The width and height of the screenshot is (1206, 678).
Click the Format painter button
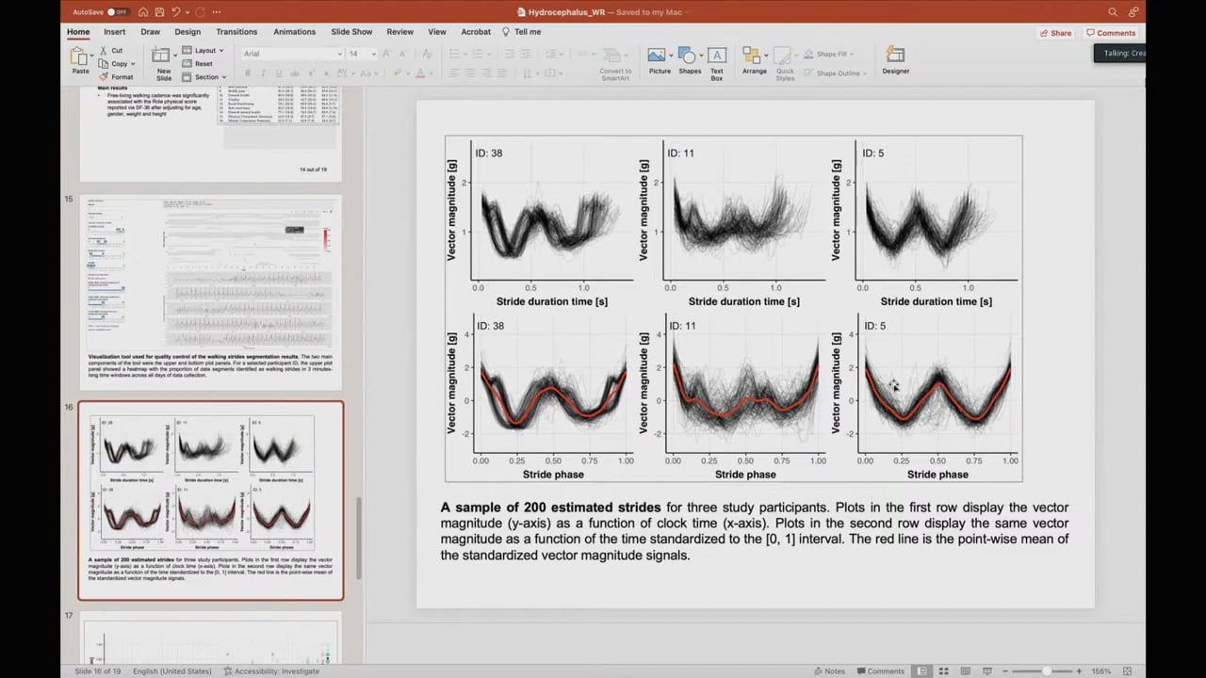(x=116, y=77)
